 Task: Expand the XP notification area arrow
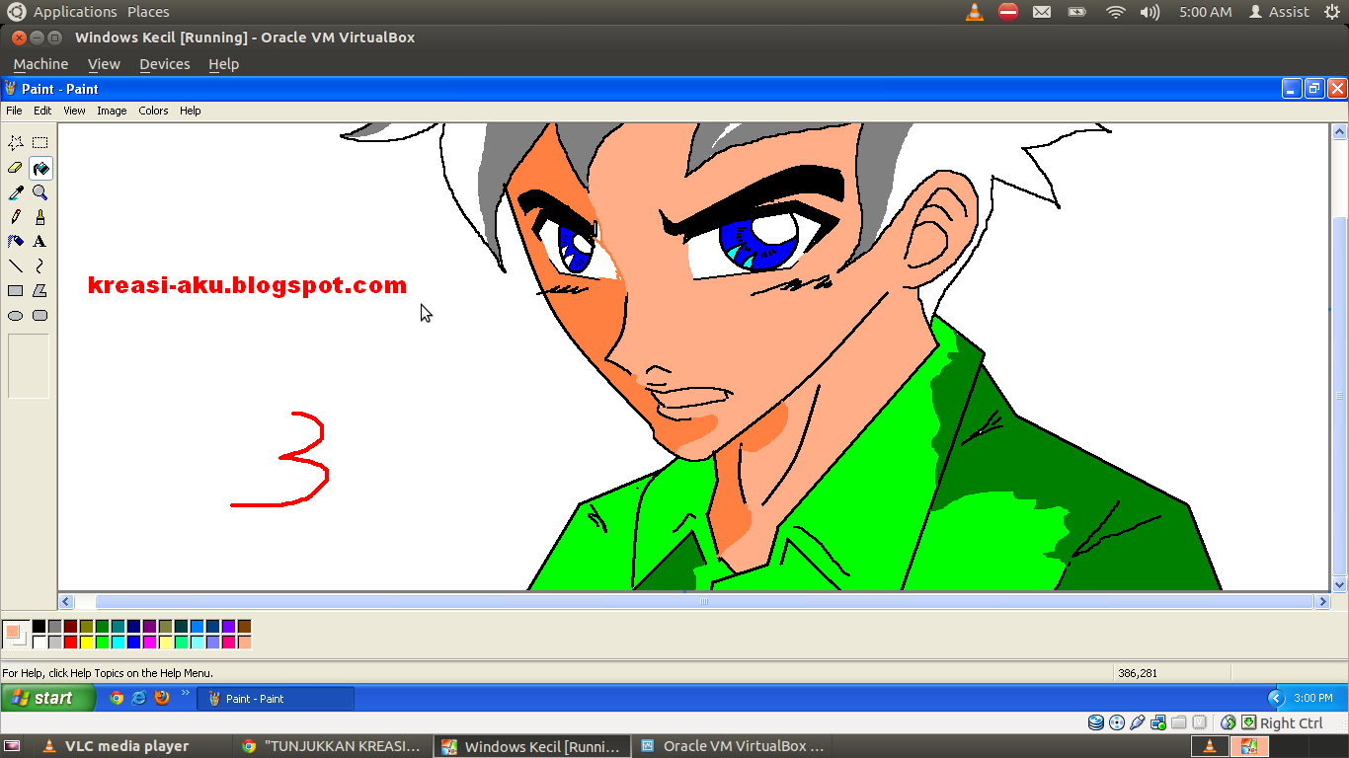click(x=1276, y=698)
